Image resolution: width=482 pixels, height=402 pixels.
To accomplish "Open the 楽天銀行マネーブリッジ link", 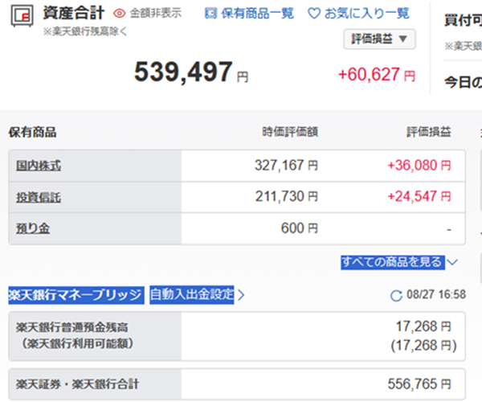I will [76, 295].
